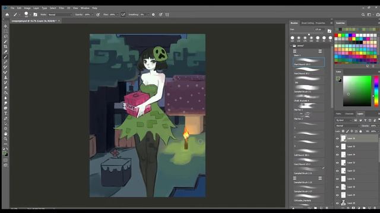
Task: Filter layers by type layers icon
Action: pos(365,120)
